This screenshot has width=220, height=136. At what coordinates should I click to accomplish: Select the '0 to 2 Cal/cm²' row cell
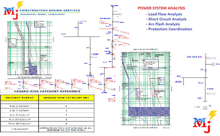pyautogui.click(x=19, y=106)
